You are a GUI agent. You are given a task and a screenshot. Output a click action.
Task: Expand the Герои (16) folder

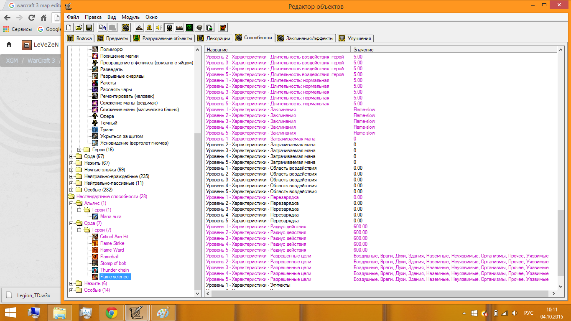tap(79, 150)
